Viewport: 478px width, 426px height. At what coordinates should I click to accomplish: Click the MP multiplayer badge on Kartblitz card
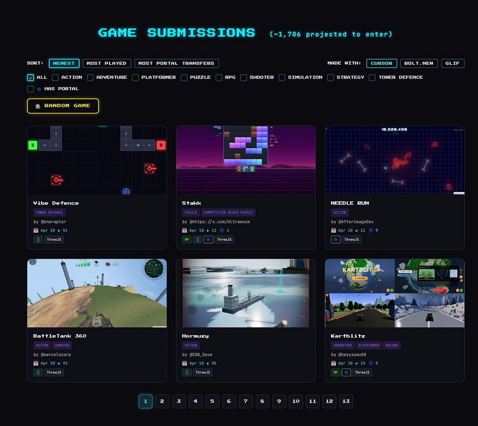tap(336, 372)
